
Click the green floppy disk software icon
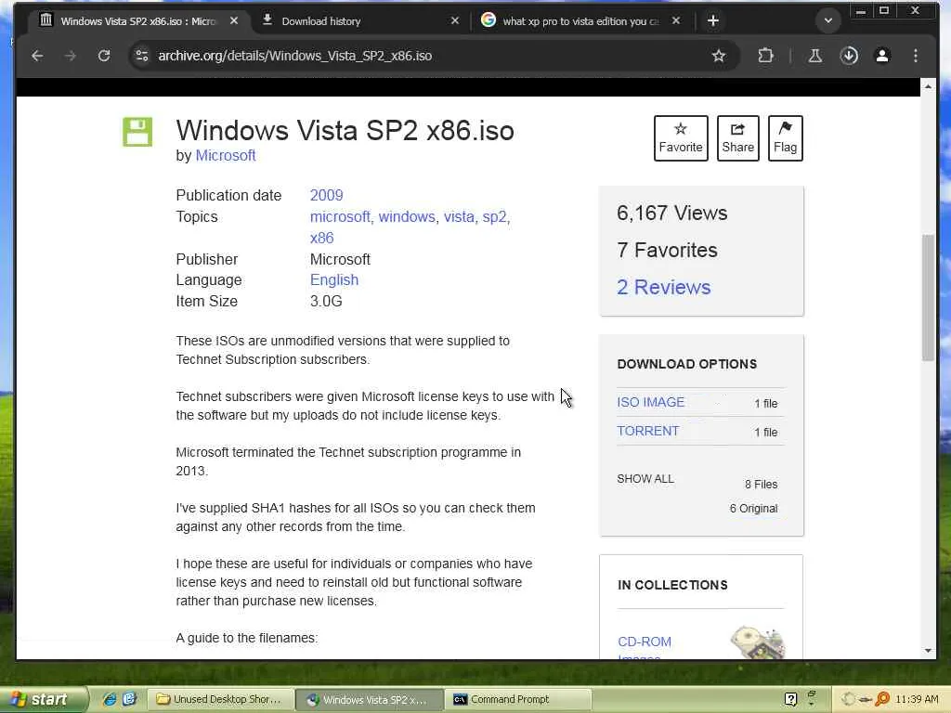137,132
